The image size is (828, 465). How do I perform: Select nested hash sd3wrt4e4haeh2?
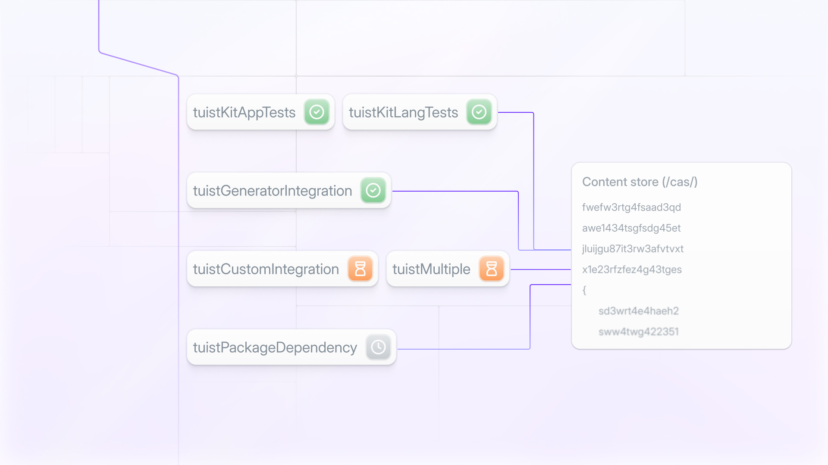pyautogui.click(x=638, y=311)
